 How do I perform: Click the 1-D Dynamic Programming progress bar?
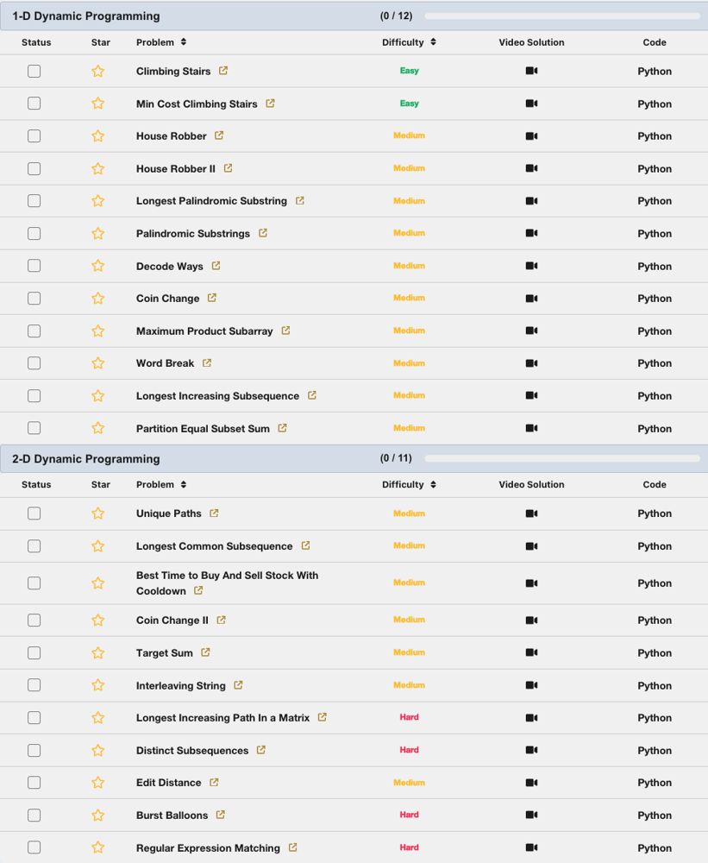coord(562,16)
